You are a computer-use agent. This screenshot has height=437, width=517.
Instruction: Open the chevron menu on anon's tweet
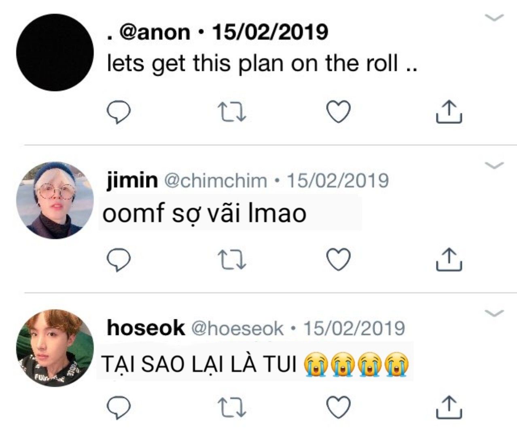pyautogui.click(x=494, y=17)
